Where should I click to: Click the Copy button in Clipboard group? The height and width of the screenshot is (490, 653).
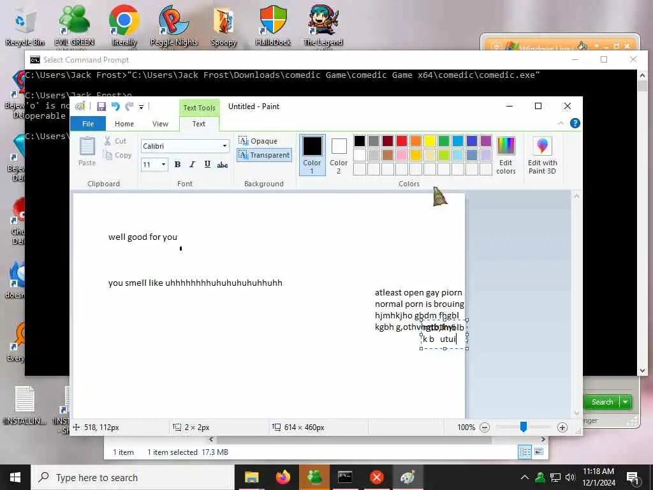(x=117, y=155)
